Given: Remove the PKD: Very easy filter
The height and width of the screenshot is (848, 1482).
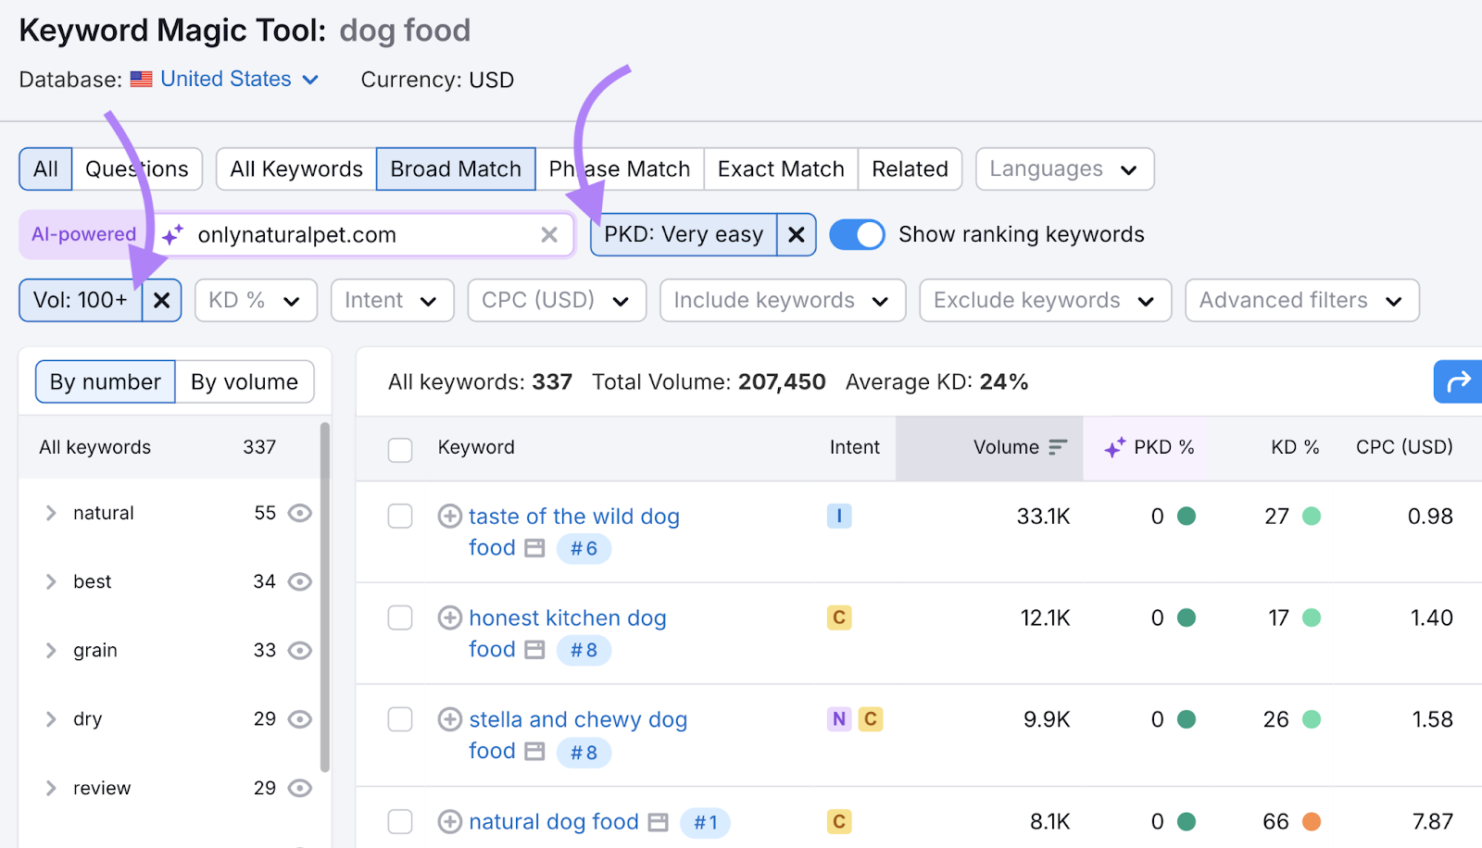Looking at the screenshot, I should pyautogui.click(x=796, y=234).
